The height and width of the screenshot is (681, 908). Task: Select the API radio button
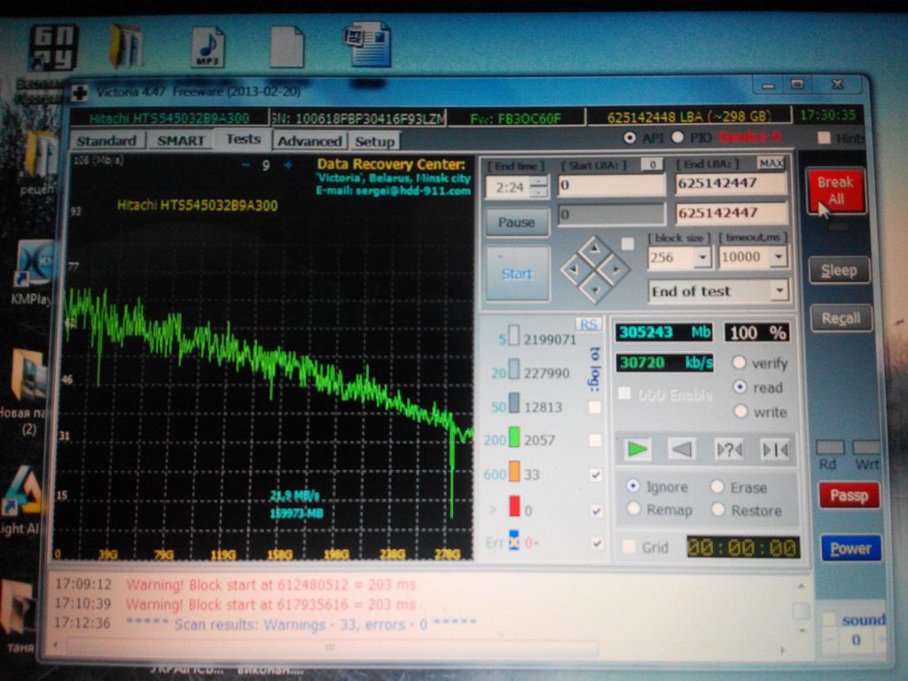(630, 137)
